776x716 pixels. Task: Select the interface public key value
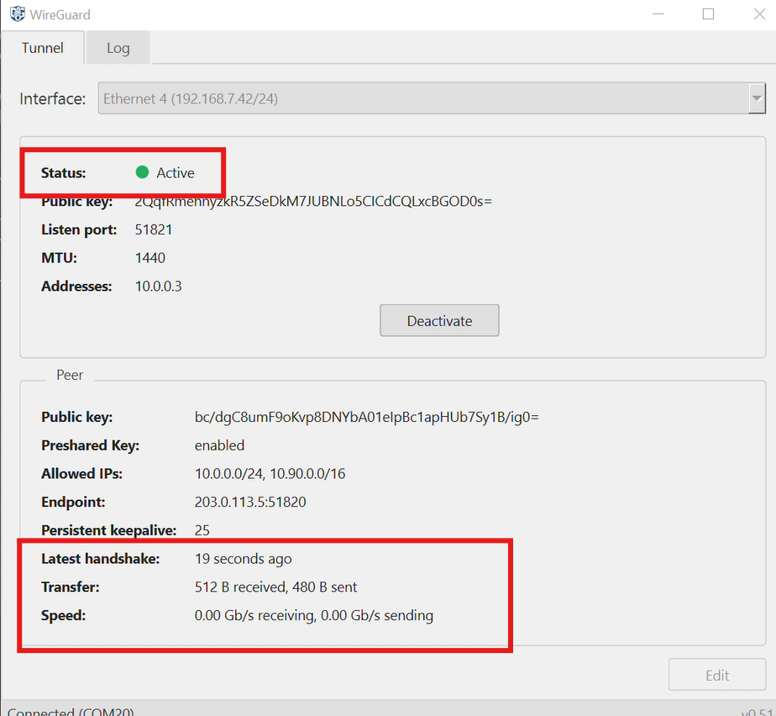coord(313,202)
